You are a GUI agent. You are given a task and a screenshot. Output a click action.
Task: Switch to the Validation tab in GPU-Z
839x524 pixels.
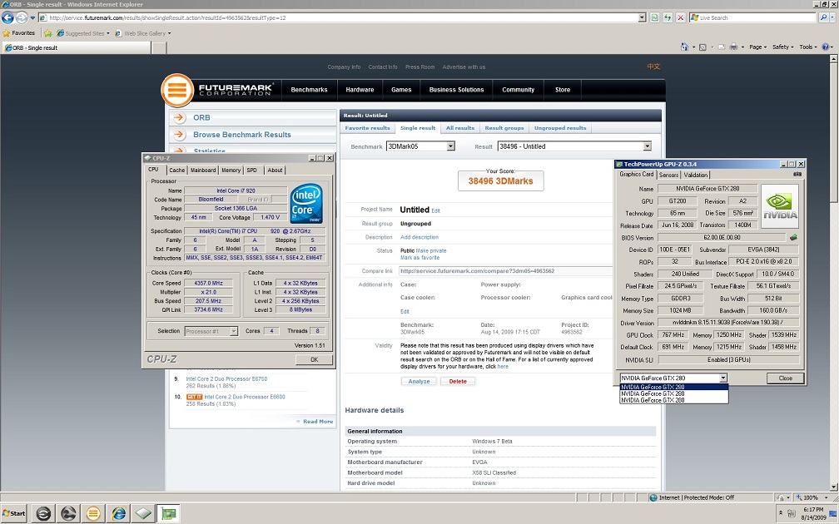click(696, 175)
